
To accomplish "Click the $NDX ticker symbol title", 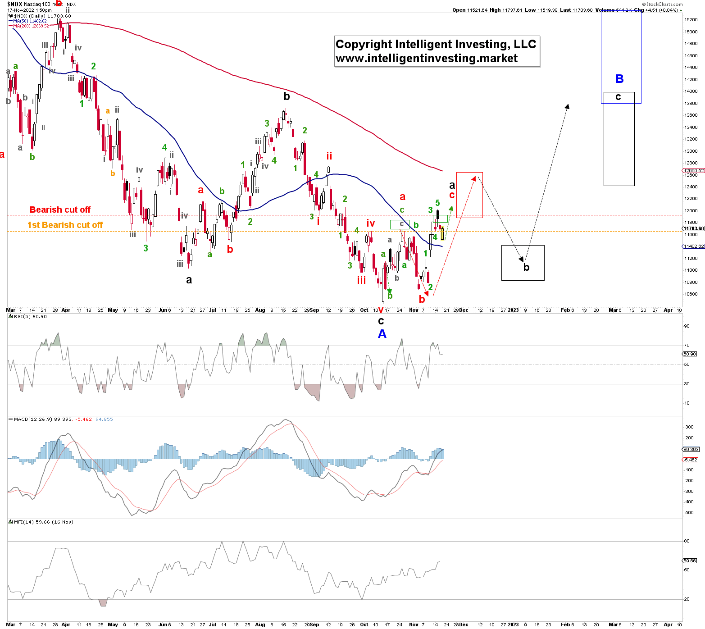I will coord(14,4).
